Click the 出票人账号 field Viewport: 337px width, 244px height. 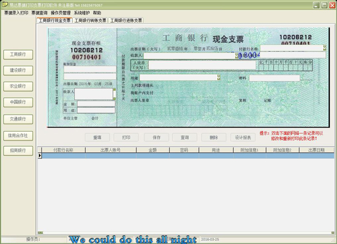point(293,55)
